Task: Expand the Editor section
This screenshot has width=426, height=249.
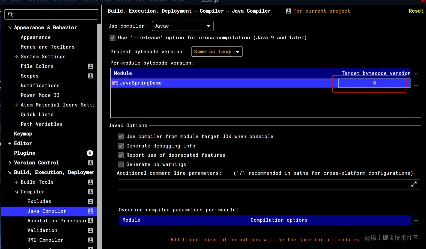Action: pos(9,143)
